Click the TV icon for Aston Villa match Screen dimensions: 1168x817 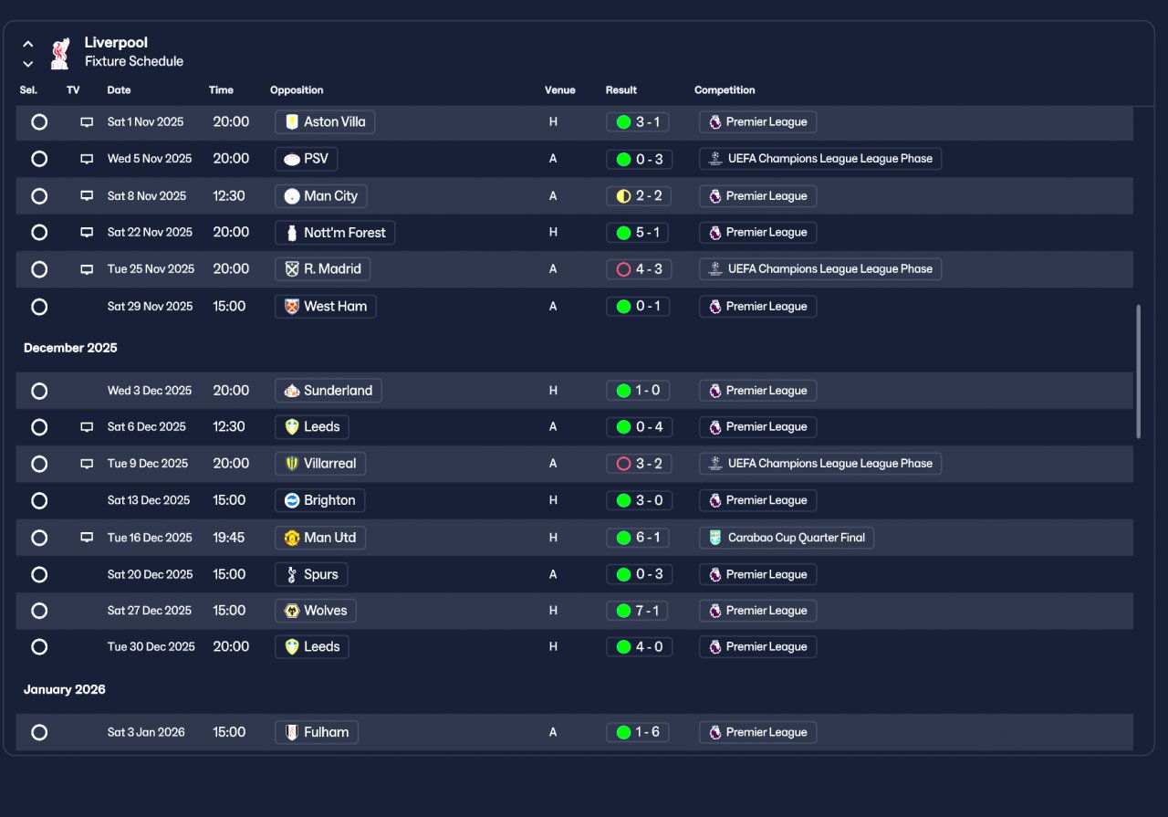coord(87,121)
